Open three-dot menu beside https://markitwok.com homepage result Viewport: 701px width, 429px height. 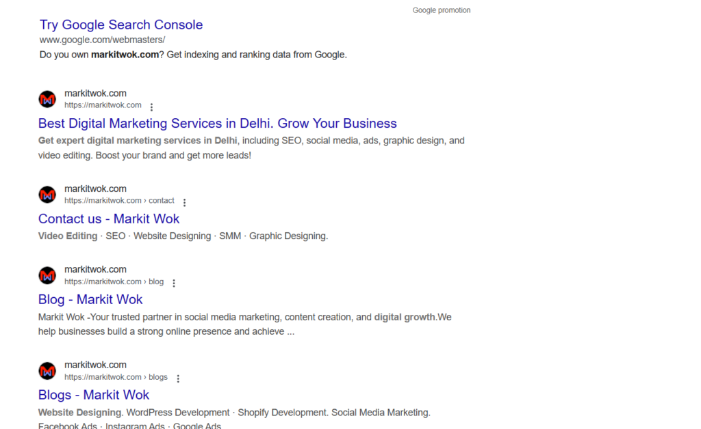151,107
